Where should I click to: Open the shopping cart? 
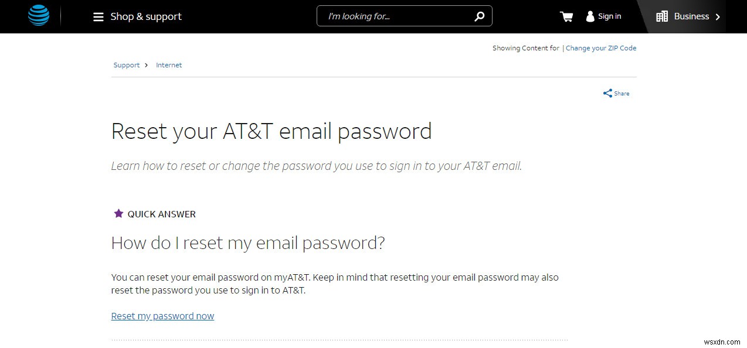565,16
